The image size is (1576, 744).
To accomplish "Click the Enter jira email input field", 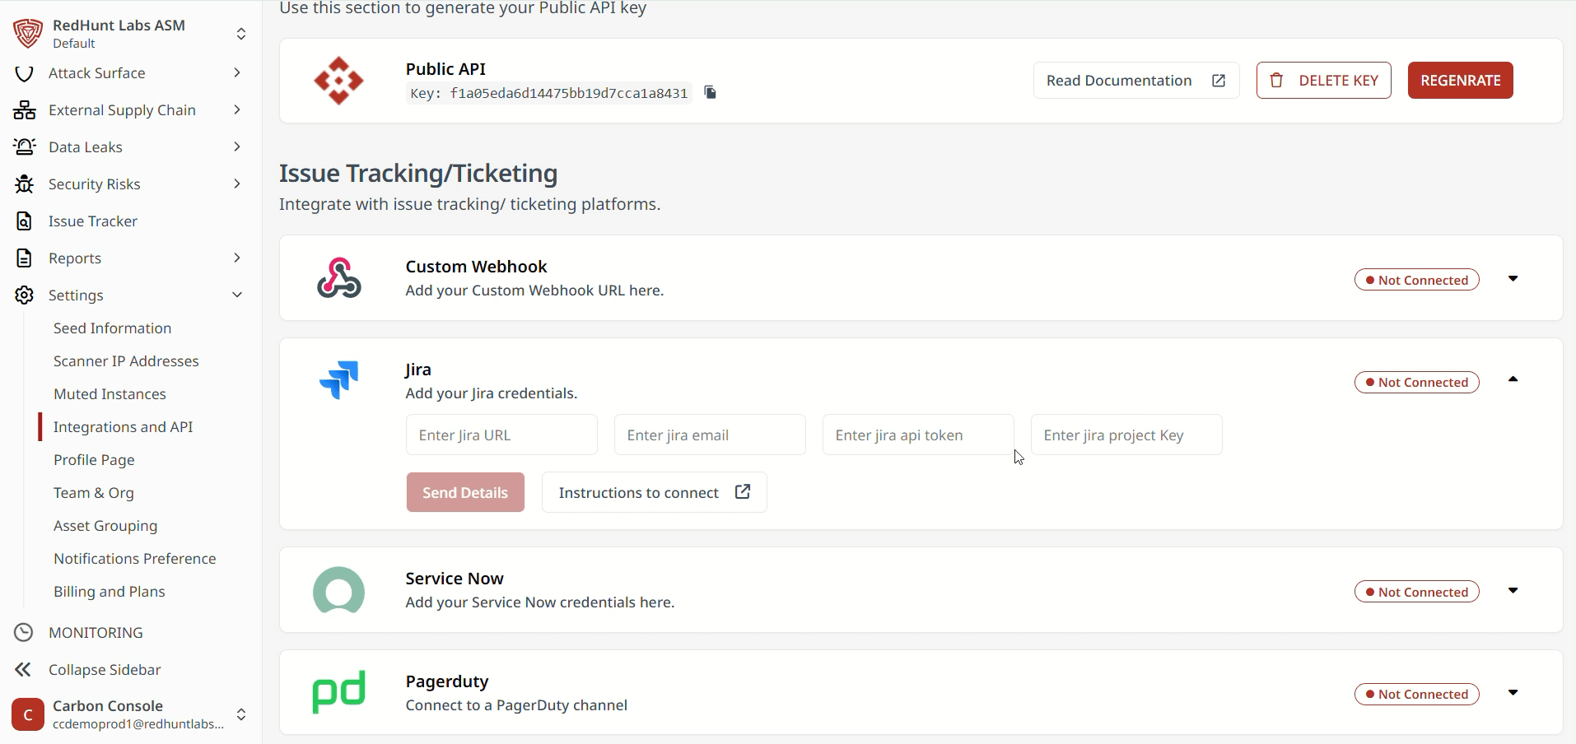I will [709, 435].
